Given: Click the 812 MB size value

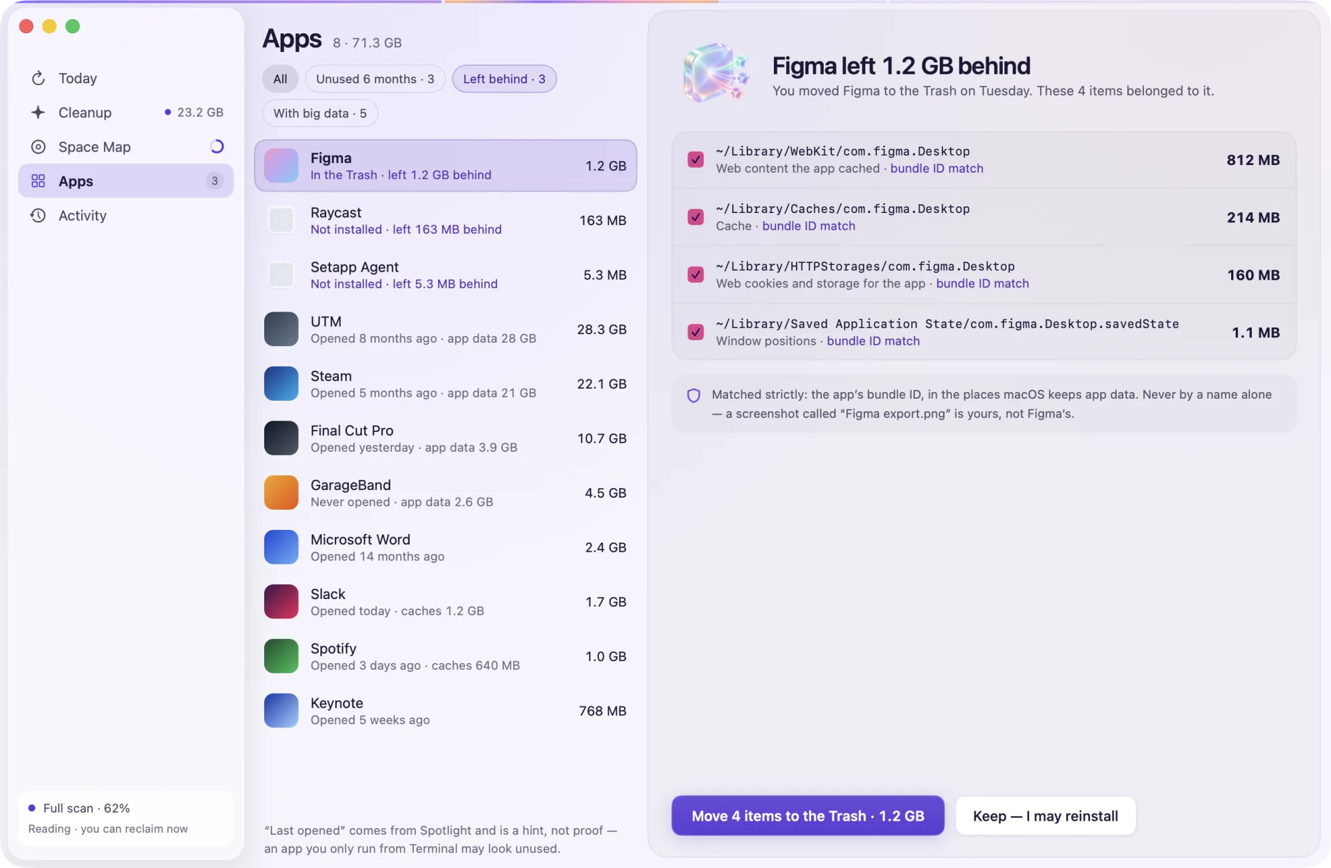Looking at the screenshot, I should click(1253, 160).
